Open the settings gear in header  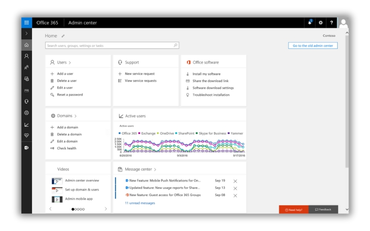[x=321, y=23]
